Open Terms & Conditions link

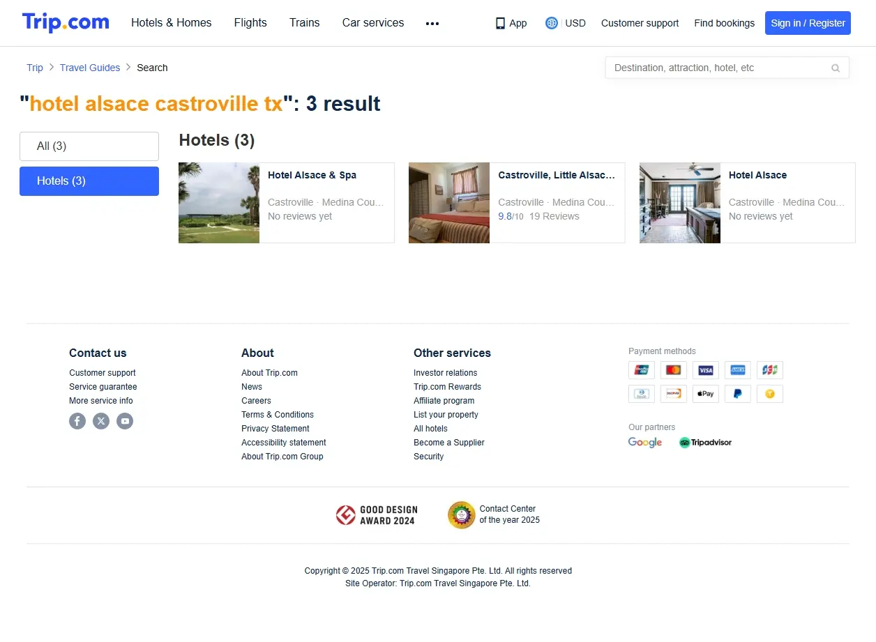coord(278,415)
